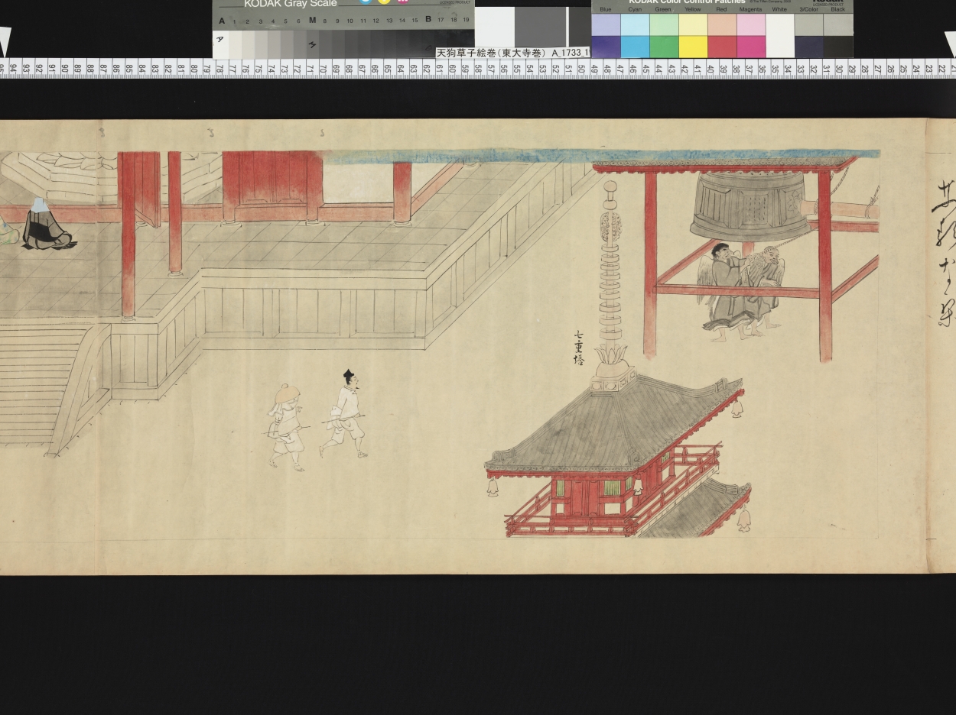The image size is (956, 715).
Task: Click the saturated red color patch
Action: (x=721, y=47)
